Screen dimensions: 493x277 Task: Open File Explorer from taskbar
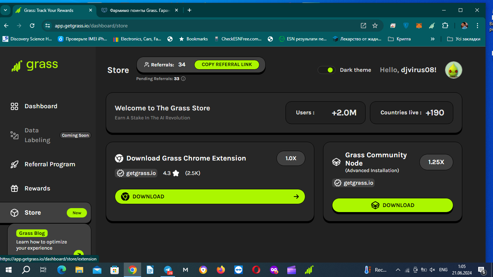pyautogui.click(x=79, y=270)
